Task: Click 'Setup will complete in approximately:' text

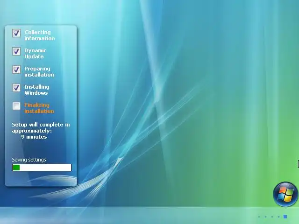Action: coord(41,128)
